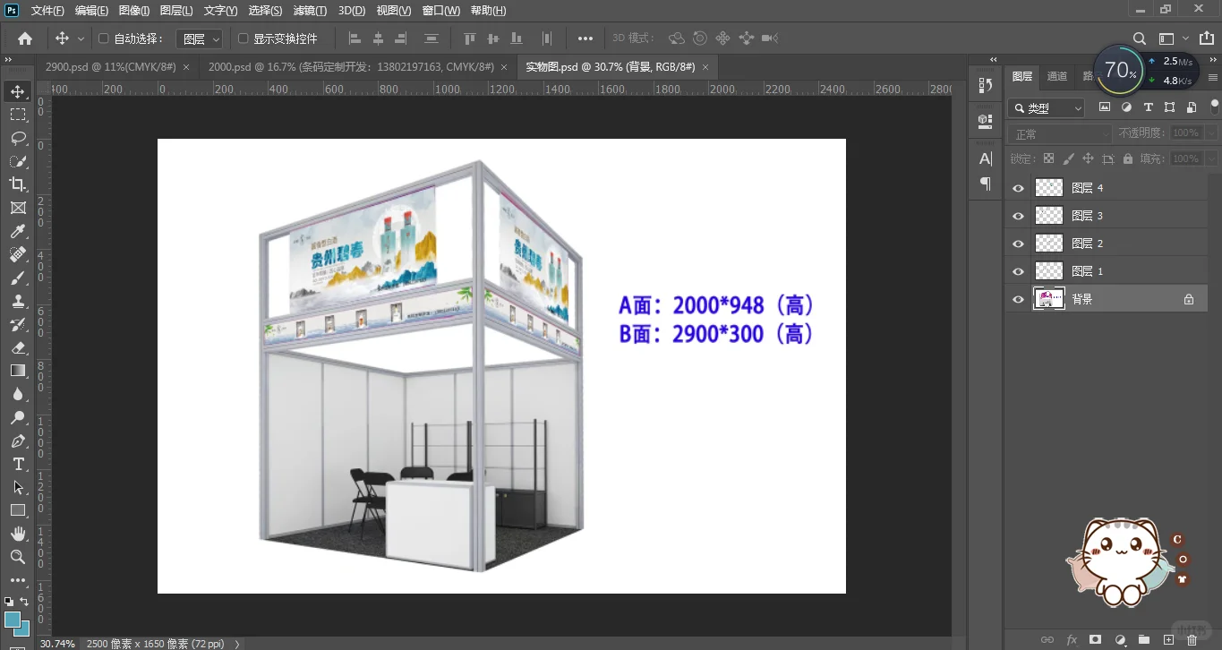Select the Eyedropper tool

coord(18,231)
